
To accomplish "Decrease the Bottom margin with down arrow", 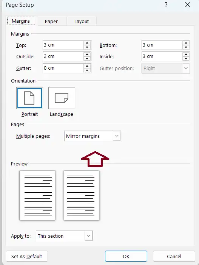I will point(186,47).
